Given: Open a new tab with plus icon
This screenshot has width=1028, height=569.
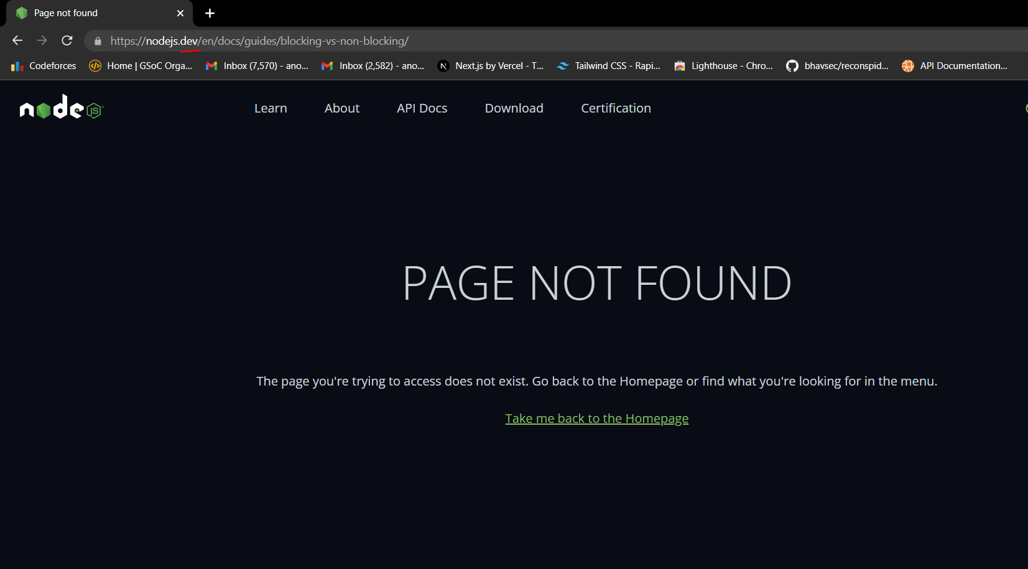Looking at the screenshot, I should (x=210, y=13).
